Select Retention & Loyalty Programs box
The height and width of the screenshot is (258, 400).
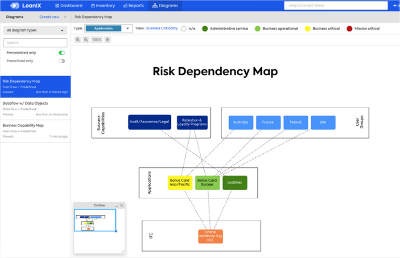192,123
